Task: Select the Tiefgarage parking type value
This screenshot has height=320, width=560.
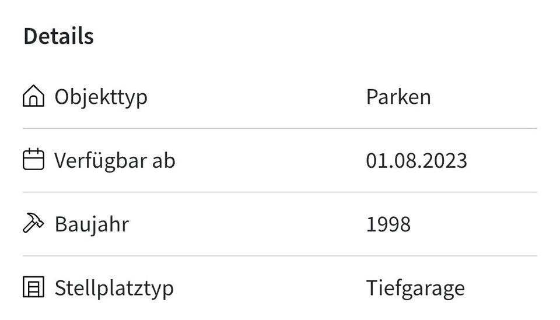Action: pos(415,288)
